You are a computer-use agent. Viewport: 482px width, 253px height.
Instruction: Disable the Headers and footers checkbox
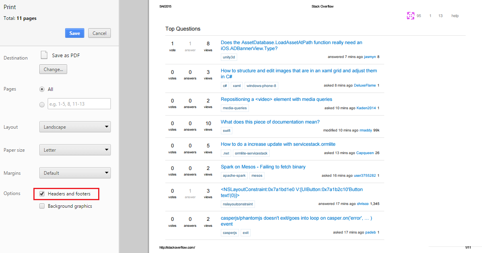pos(41,193)
